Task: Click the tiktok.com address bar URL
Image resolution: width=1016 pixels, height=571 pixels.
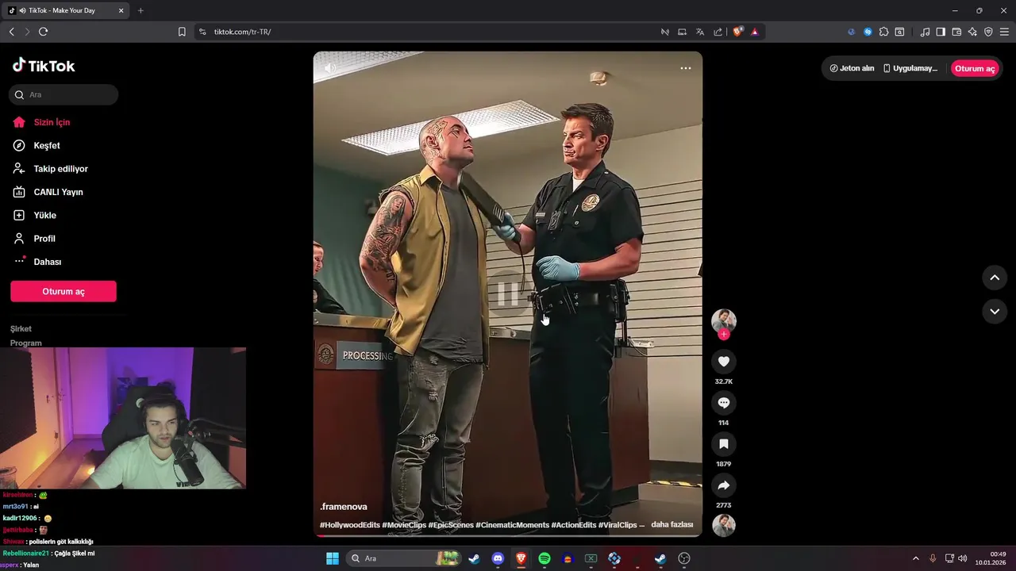Action: point(242,32)
